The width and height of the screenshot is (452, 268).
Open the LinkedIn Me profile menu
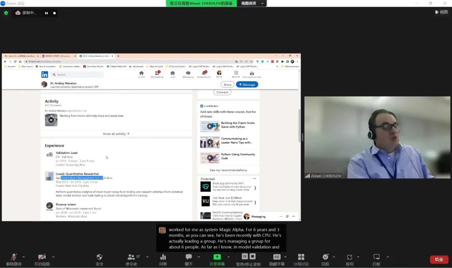click(x=219, y=74)
